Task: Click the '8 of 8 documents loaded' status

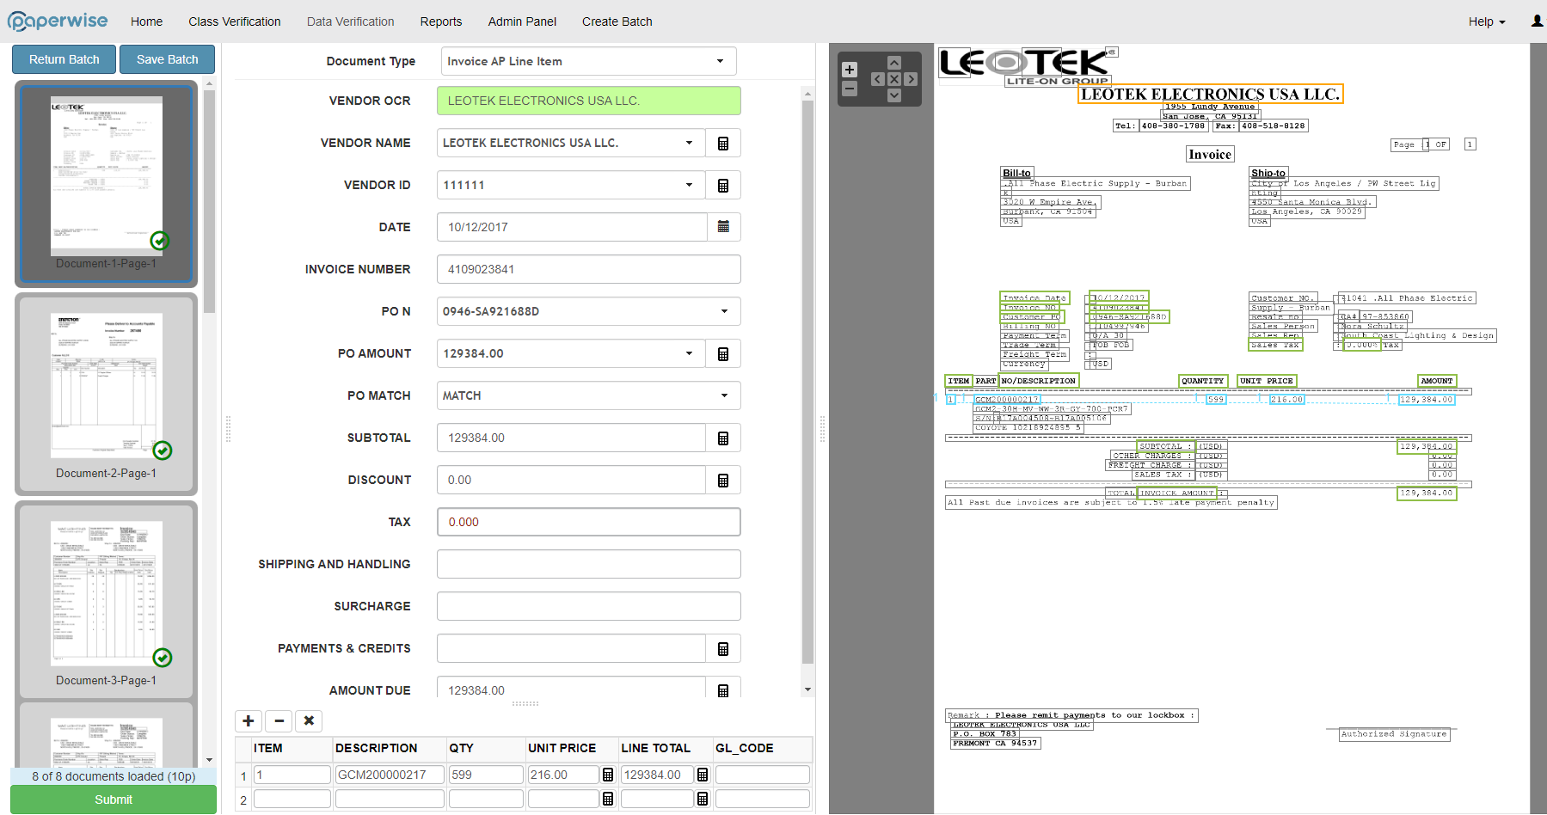Action: pos(114,776)
